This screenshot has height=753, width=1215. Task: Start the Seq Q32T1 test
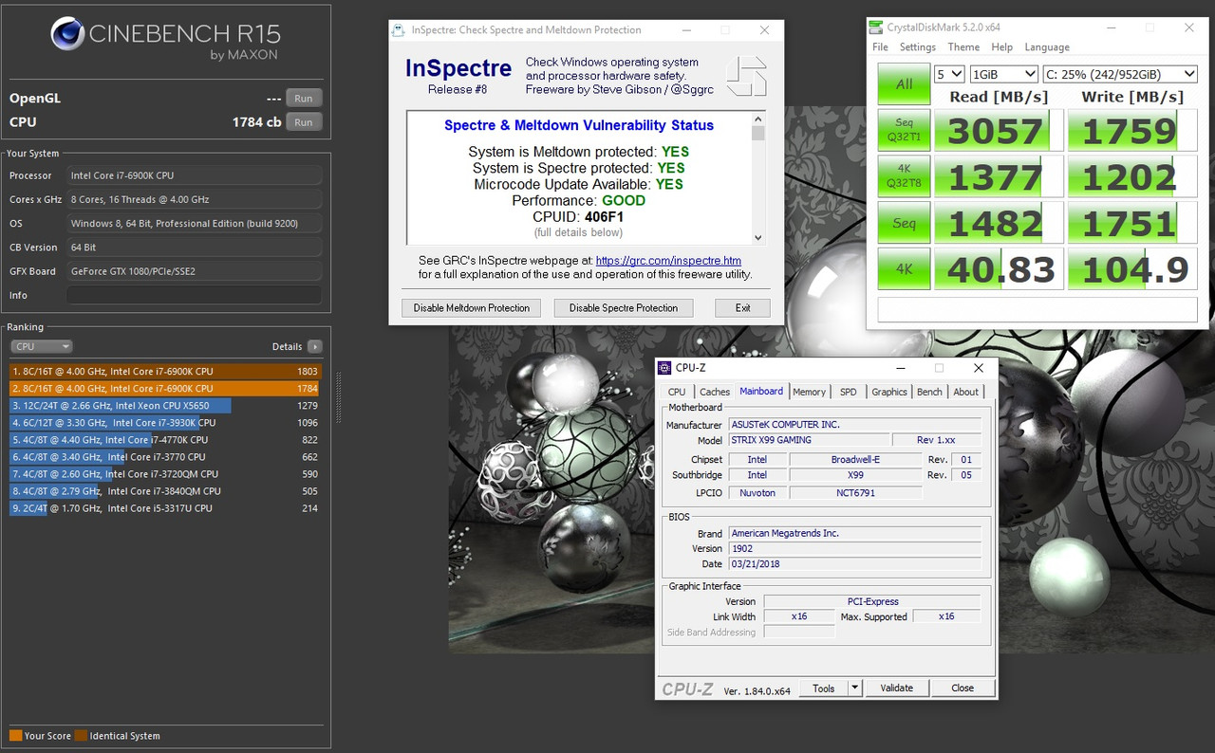coord(904,131)
